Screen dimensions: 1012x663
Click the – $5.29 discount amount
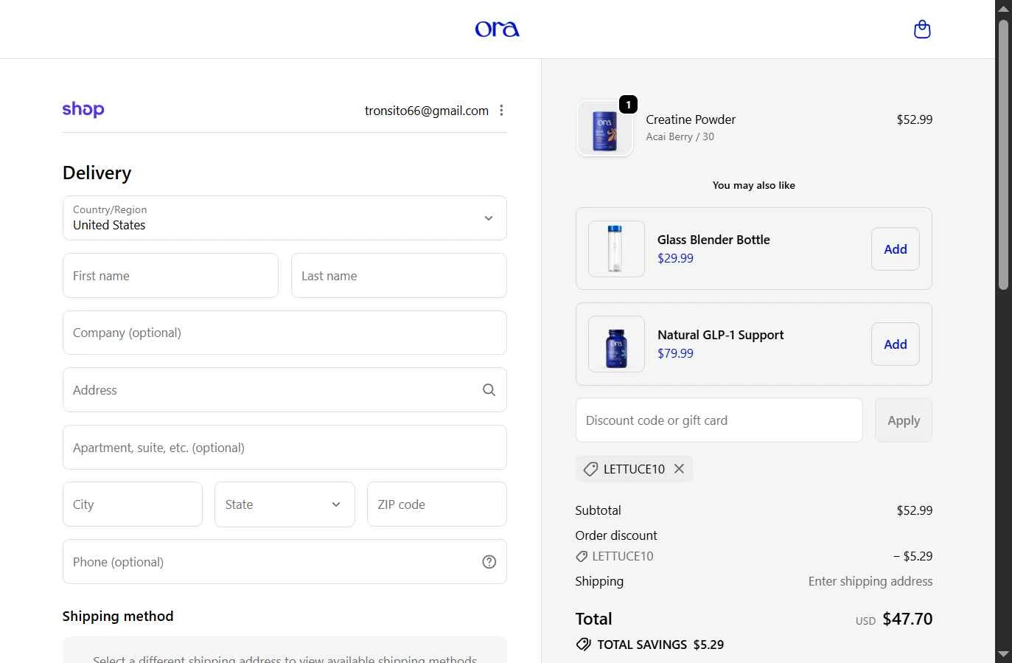pos(912,556)
